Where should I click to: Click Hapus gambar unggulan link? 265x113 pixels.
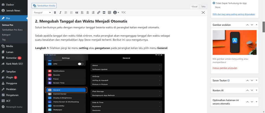click(x=225, y=68)
